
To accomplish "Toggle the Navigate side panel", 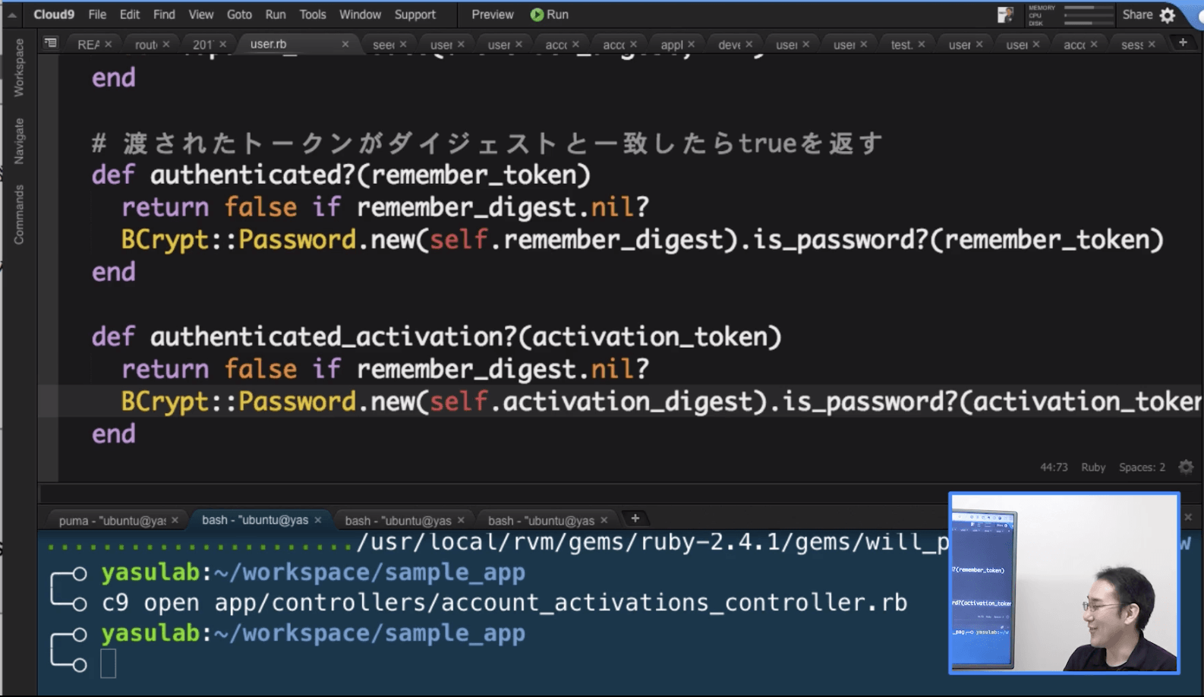I will pyautogui.click(x=19, y=141).
